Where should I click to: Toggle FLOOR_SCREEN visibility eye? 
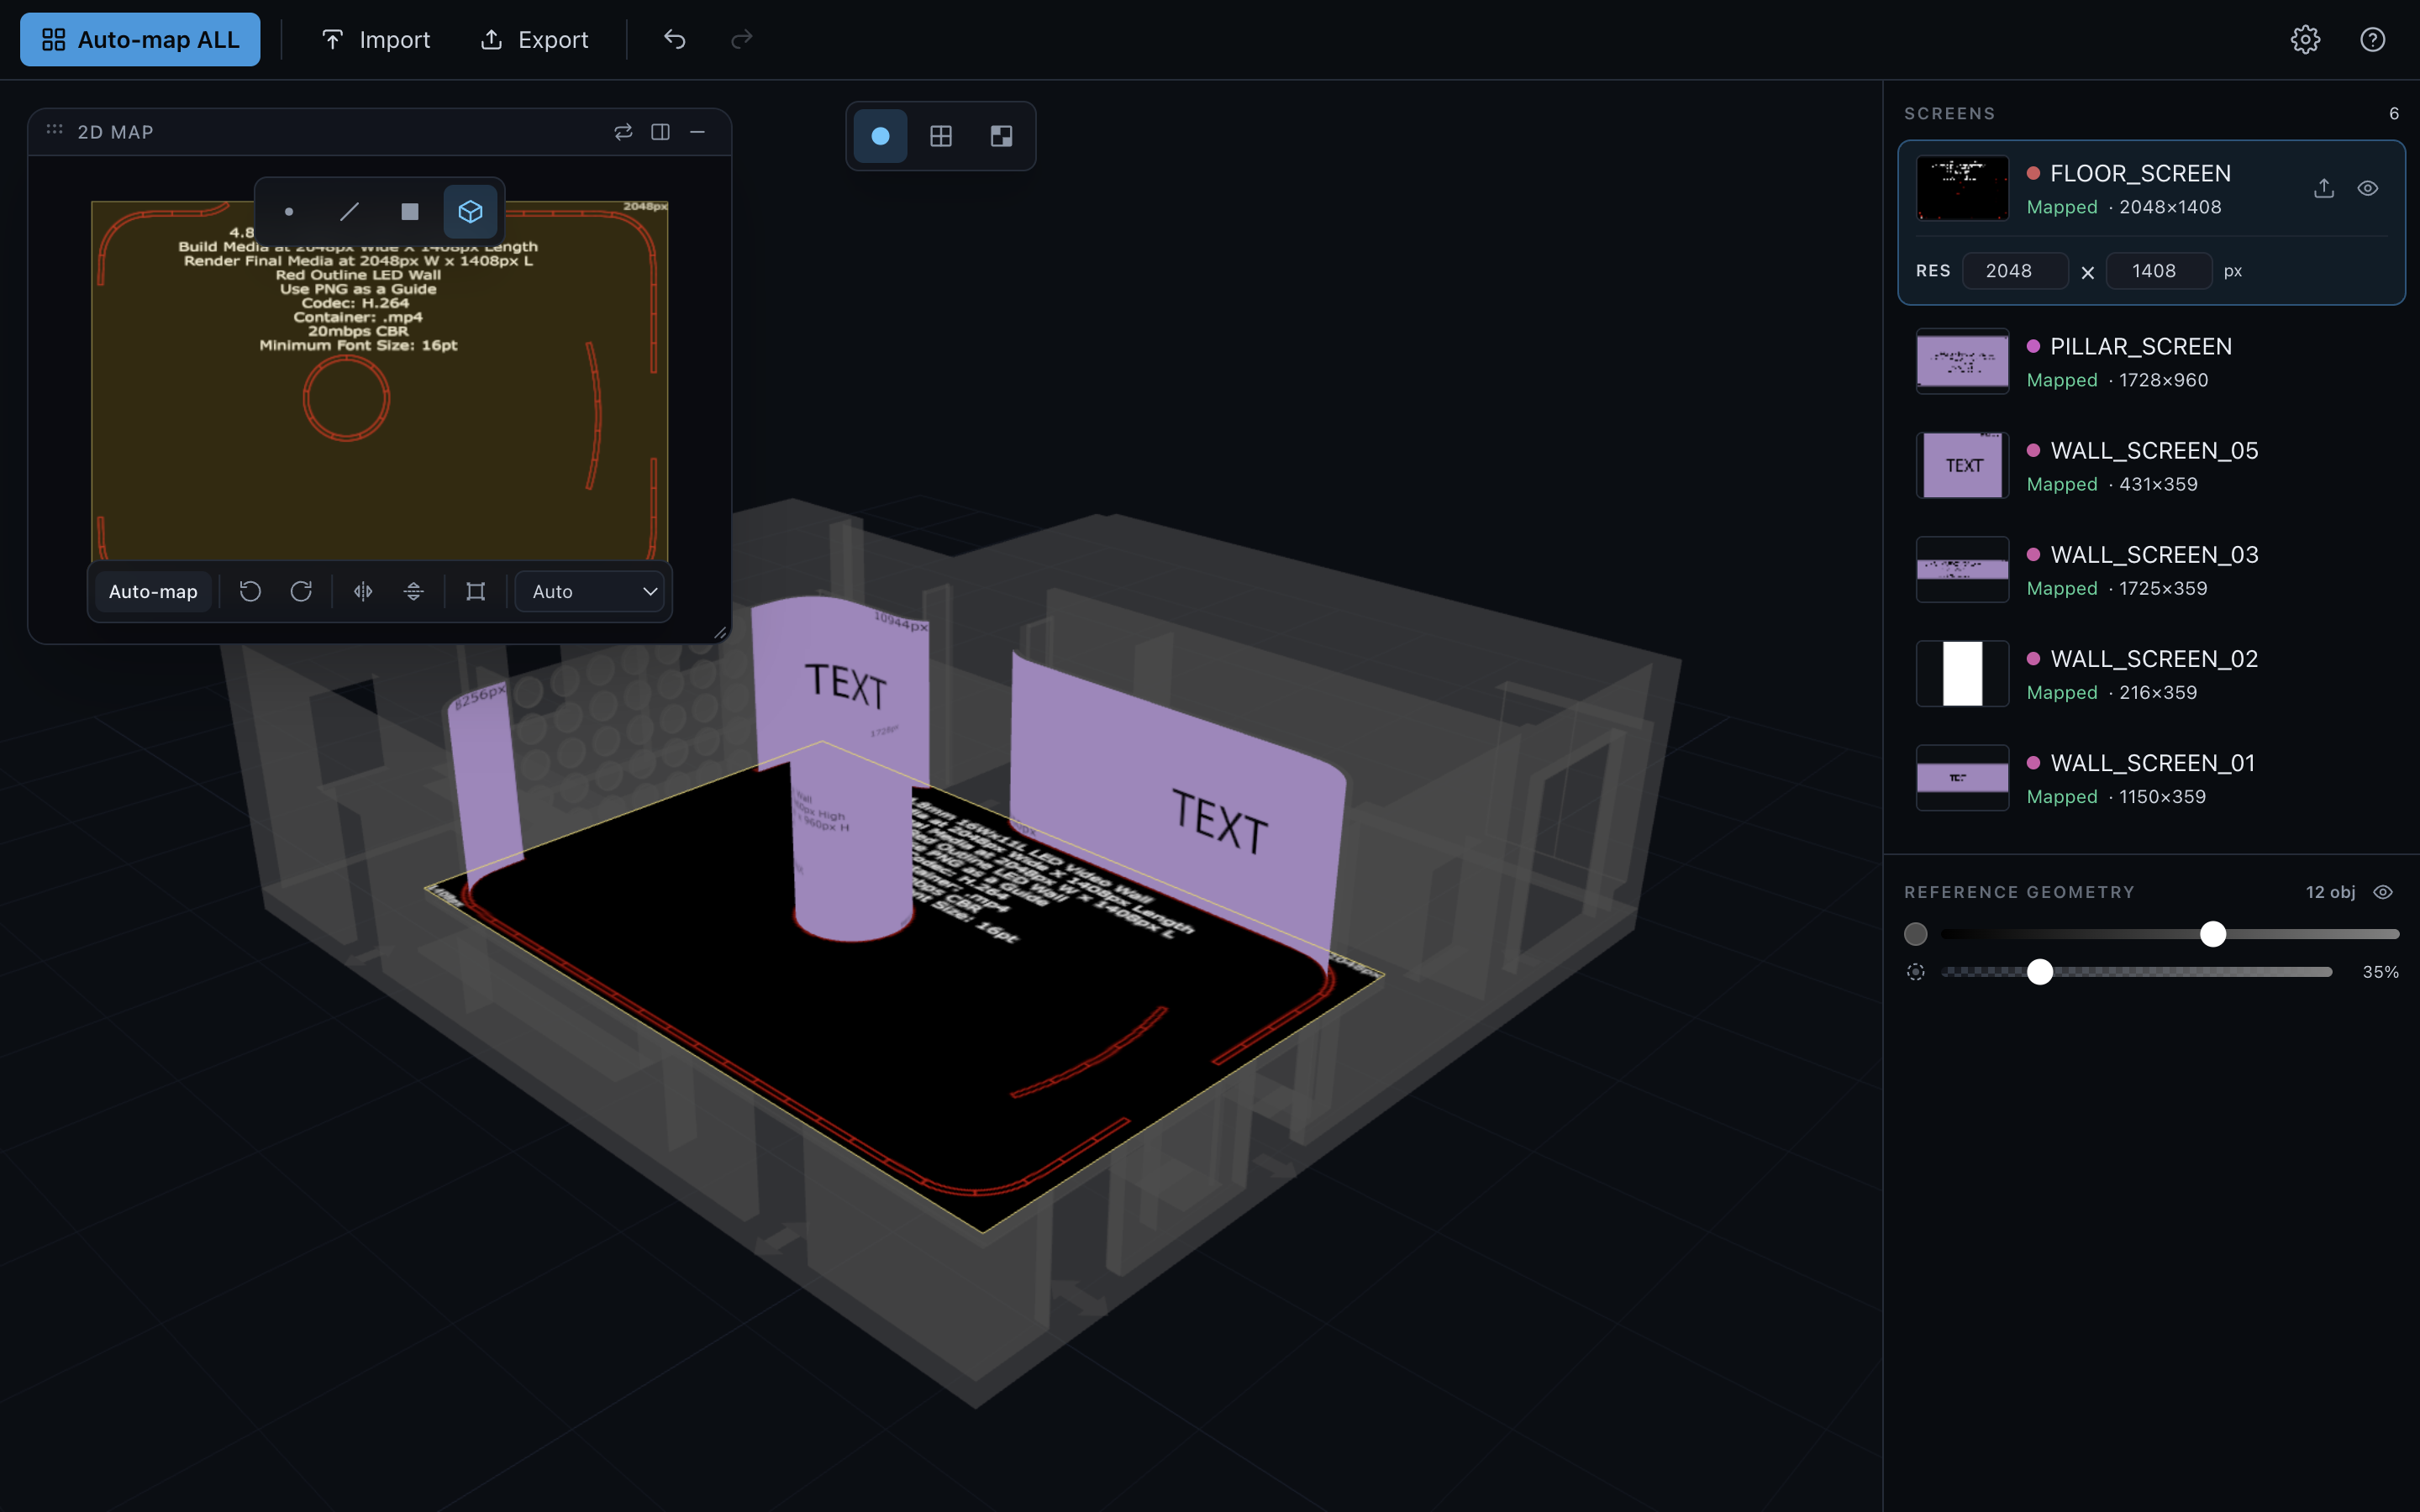click(x=2367, y=188)
